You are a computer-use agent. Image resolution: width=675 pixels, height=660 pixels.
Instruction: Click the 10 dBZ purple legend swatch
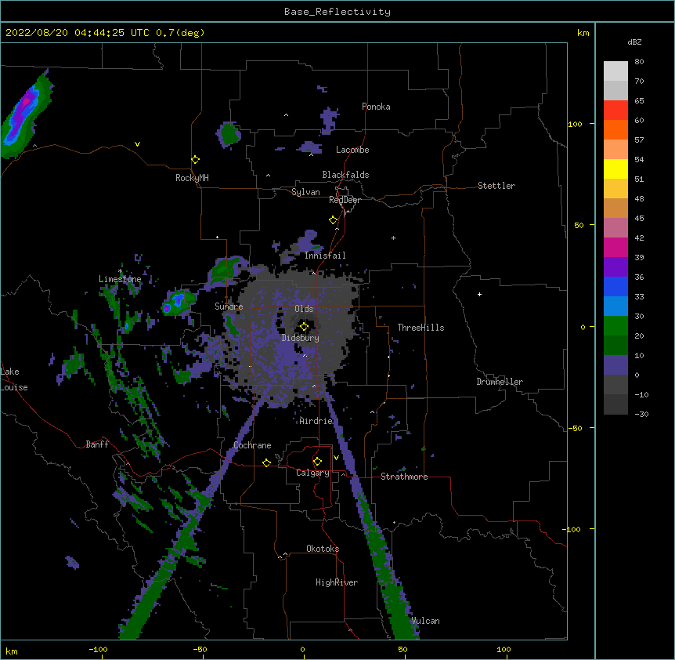[x=615, y=365]
